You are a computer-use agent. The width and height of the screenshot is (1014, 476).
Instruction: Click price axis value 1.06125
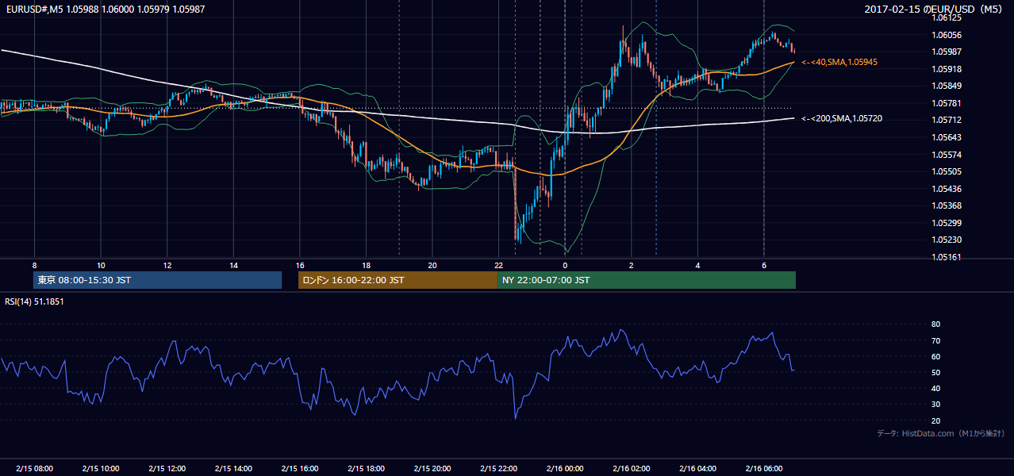(947, 17)
